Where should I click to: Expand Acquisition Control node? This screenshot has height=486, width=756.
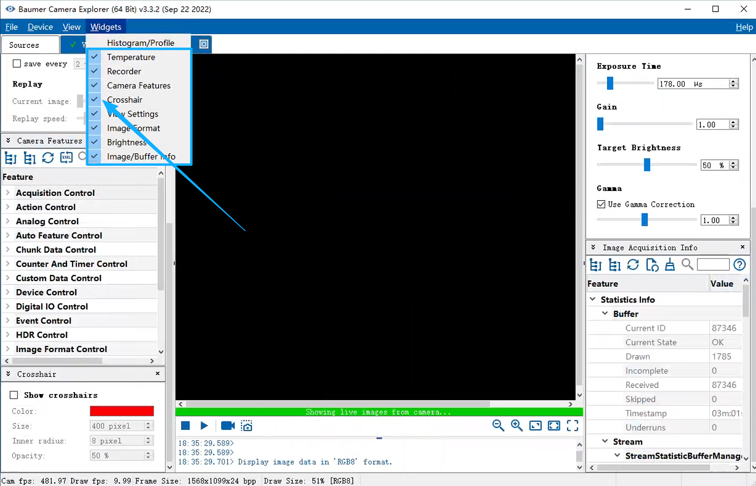click(8, 193)
